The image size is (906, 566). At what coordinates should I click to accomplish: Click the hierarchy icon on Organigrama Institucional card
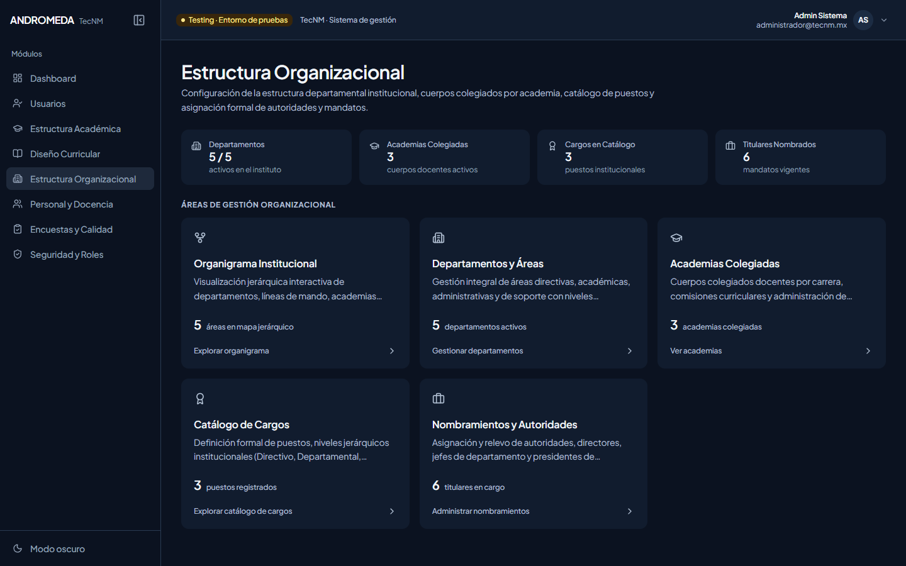[200, 238]
